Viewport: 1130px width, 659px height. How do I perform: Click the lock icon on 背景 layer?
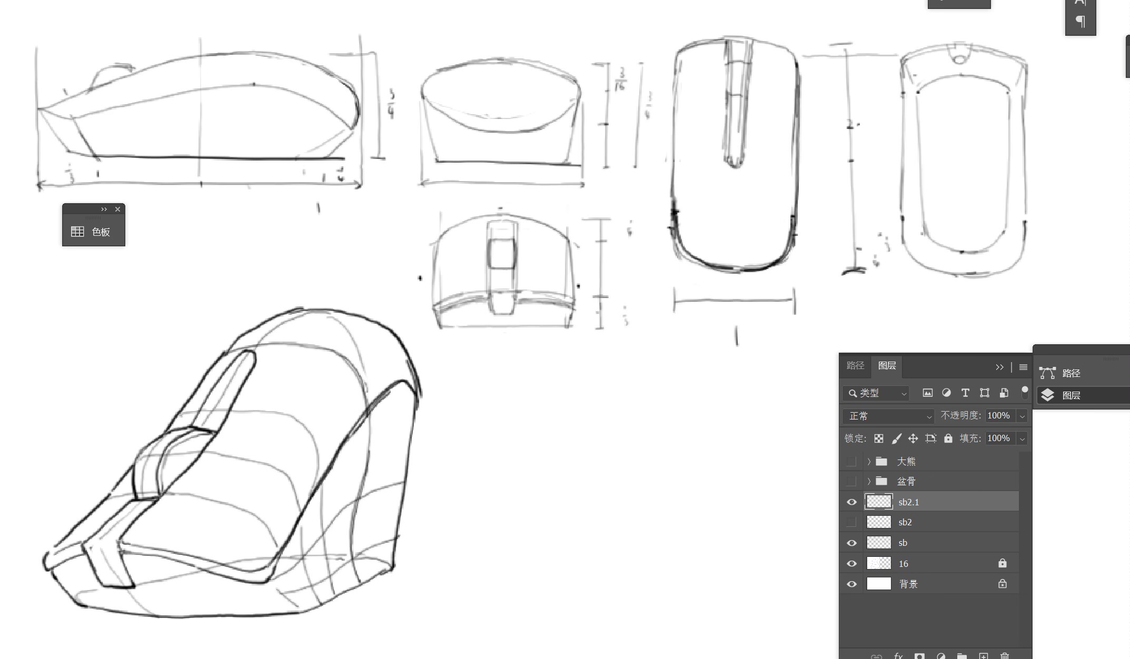[x=1002, y=584]
